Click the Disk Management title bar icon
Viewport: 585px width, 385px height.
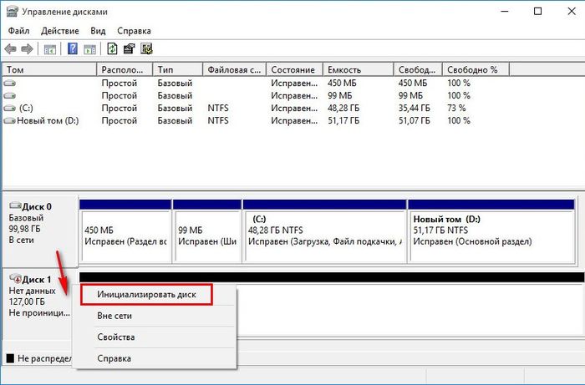pyautogui.click(x=12, y=12)
